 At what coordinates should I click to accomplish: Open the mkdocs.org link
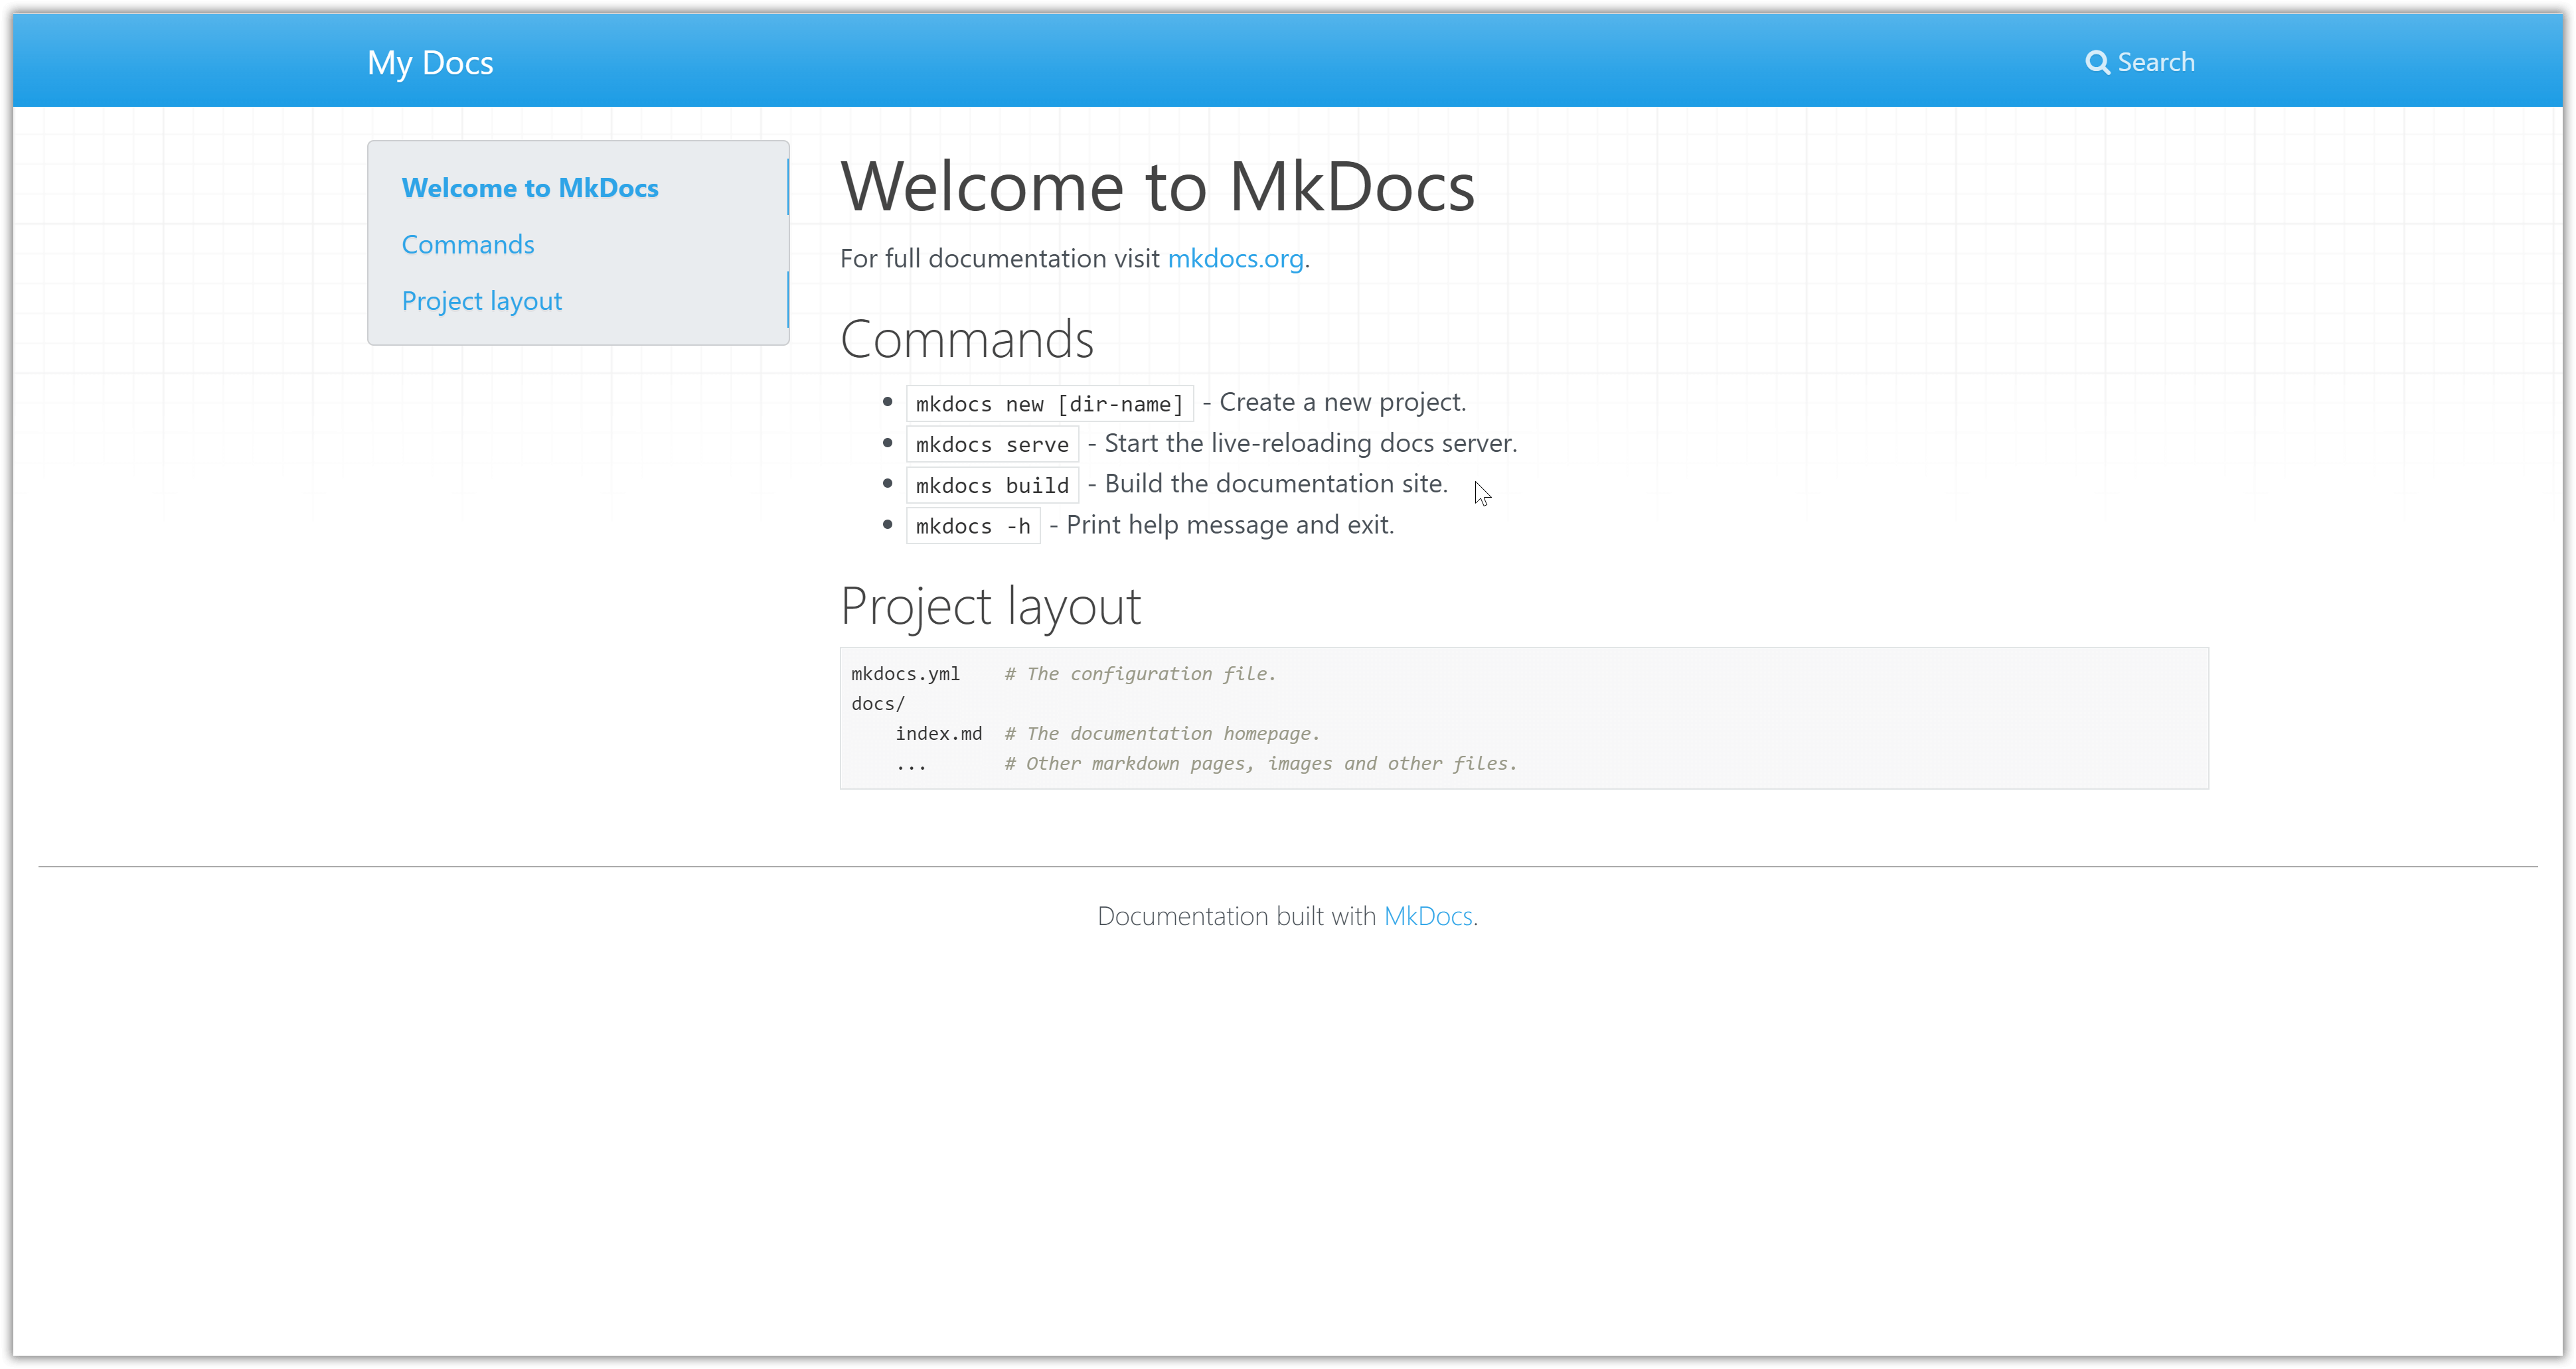1236,259
